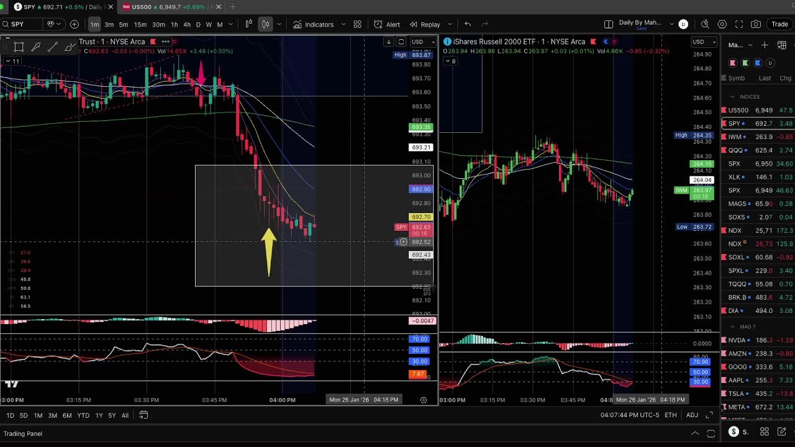The height and width of the screenshot is (447, 795).
Task: Maximize the Trading Panel icon
Action: click(x=711, y=433)
